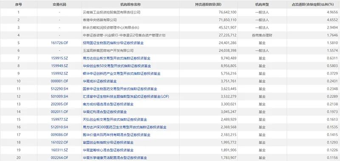
Task: Select share count 1,783,907
Action: coord(229,158)
